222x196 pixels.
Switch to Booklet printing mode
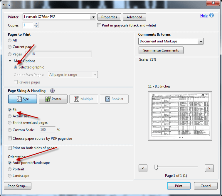tap(114, 99)
